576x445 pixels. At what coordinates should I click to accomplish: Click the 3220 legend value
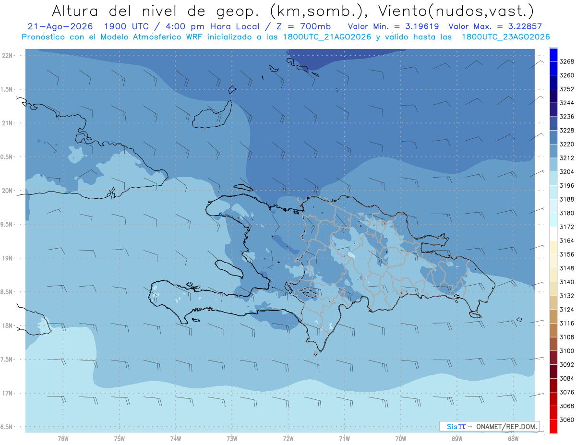point(566,144)
